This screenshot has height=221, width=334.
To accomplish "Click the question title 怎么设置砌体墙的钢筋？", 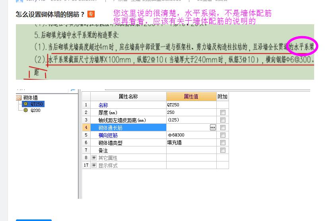I will [50, 14].
